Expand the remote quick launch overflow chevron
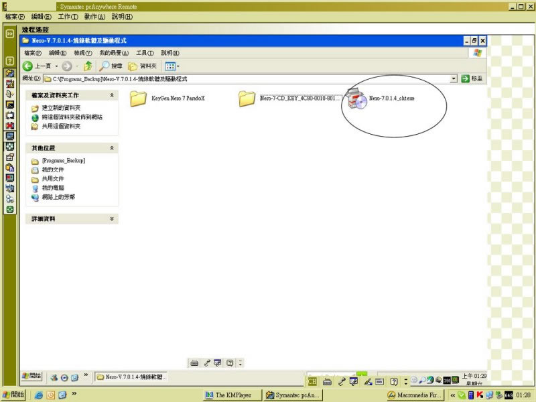The image size is (536, 402). pyautogui.click(x=86, y=375)
